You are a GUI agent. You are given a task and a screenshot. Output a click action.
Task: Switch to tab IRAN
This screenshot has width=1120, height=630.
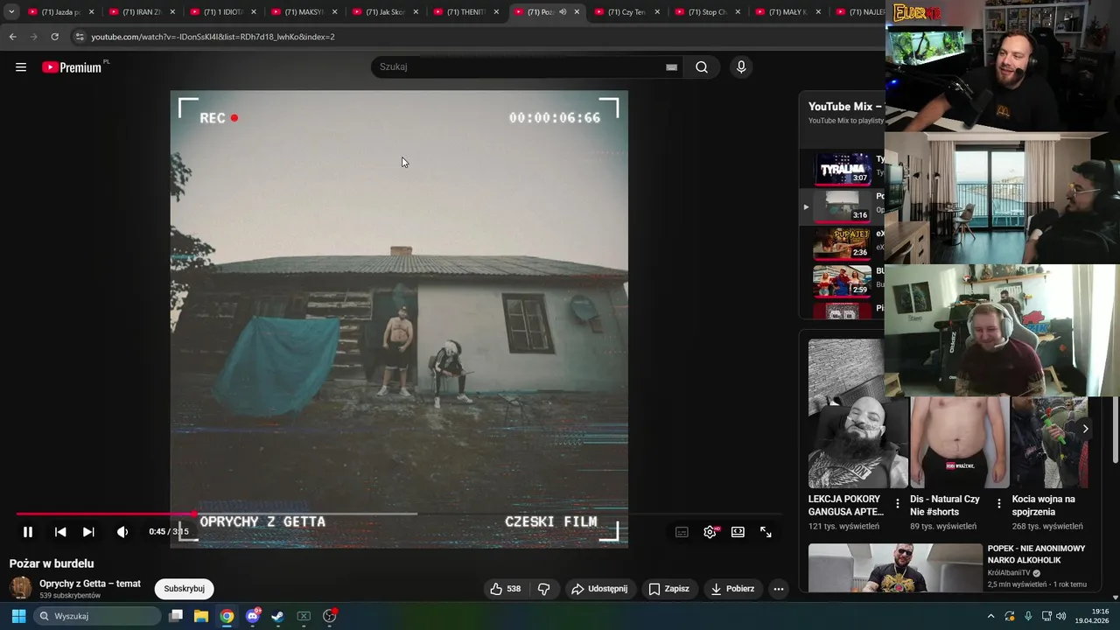click(142, 12)
